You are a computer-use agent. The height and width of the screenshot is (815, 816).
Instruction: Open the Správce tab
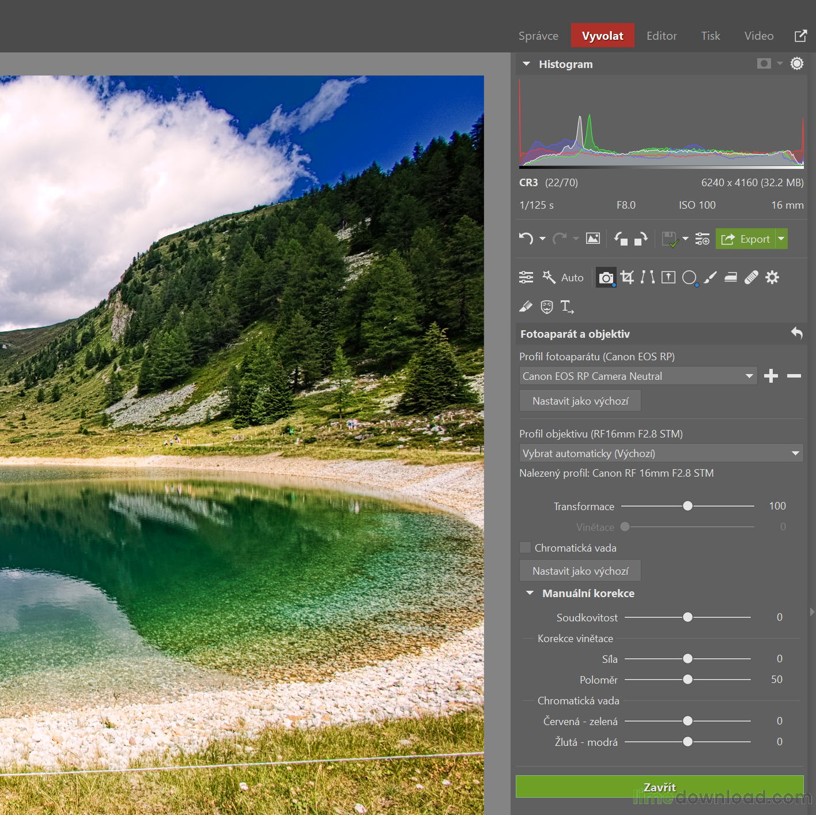538,36
